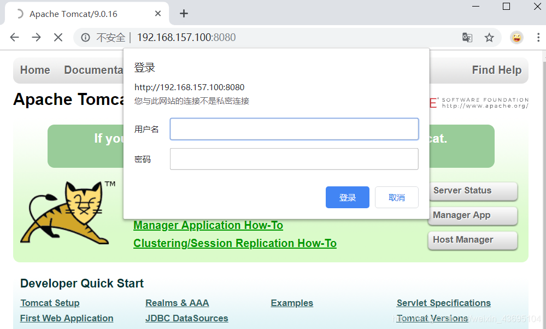Focus the 密码 password field
Image resolution: width=546 pixels, height=329 pixels.
tap(294, 159)
